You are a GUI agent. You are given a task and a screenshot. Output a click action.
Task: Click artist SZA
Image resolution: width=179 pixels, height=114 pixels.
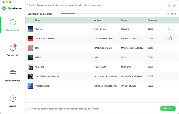pos(96,58)
